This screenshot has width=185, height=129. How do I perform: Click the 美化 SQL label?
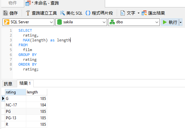pos(74,13)
